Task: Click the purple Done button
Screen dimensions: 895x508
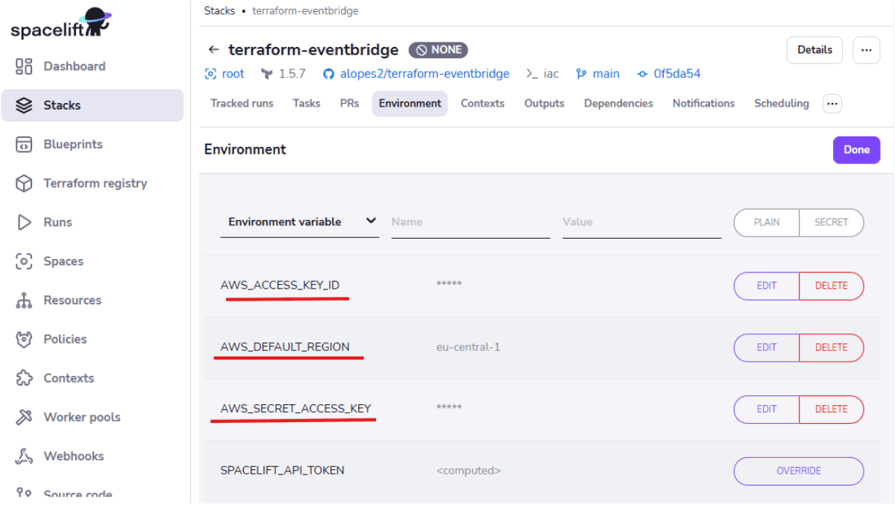Action: (856, 150)
